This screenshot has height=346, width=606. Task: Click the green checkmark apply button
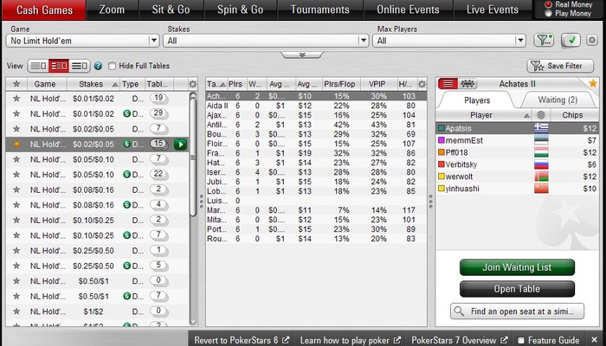(x=571, y=40)
